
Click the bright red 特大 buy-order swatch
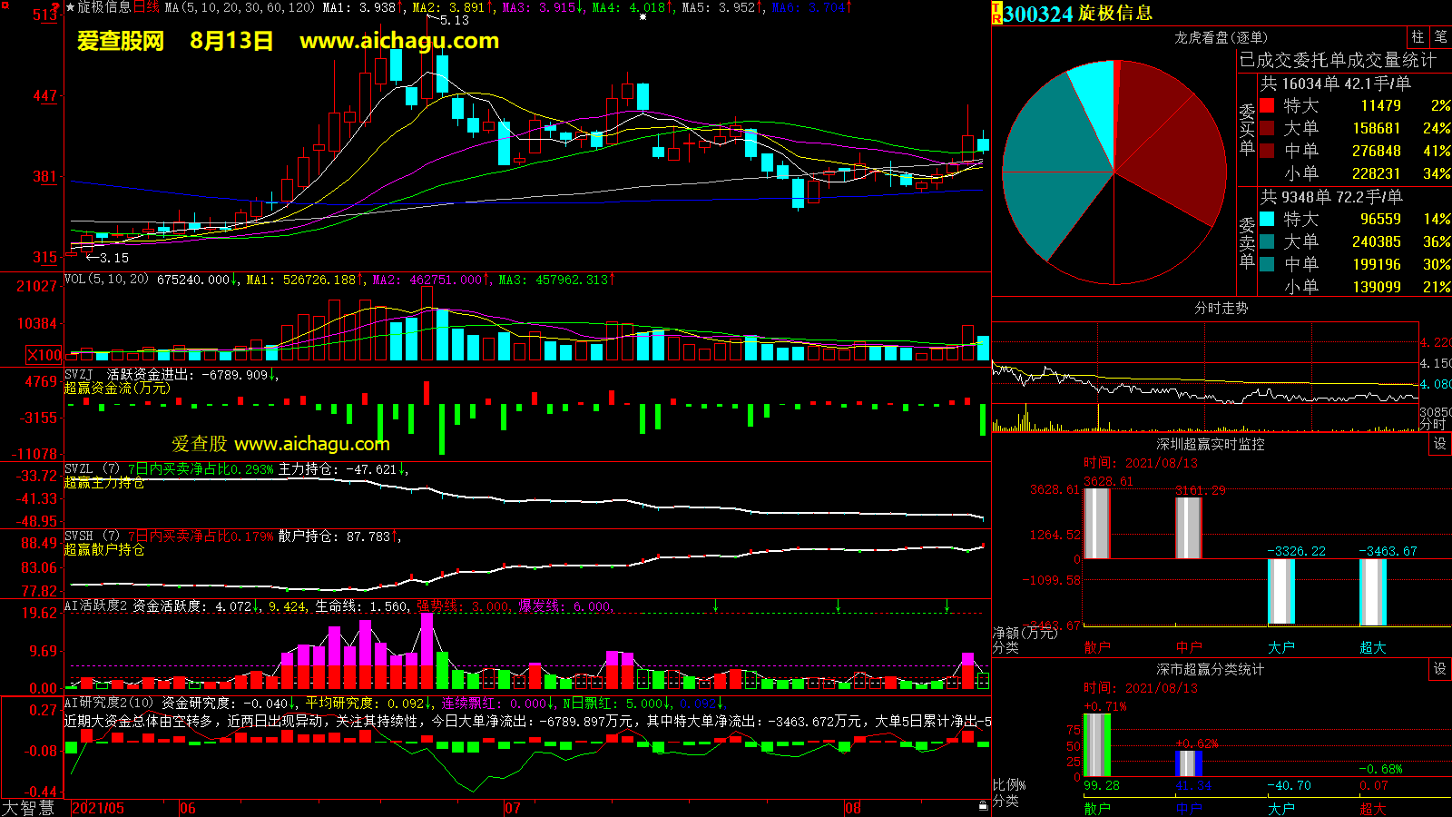(x=1267, y=105)
